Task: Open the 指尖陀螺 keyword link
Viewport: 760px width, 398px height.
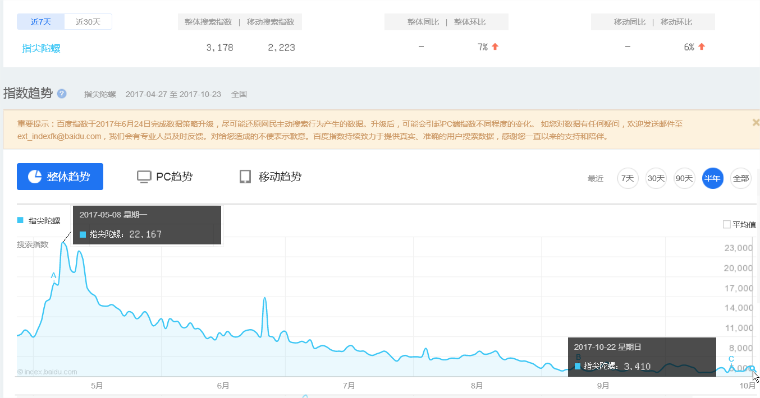Action: pos(41,48)
